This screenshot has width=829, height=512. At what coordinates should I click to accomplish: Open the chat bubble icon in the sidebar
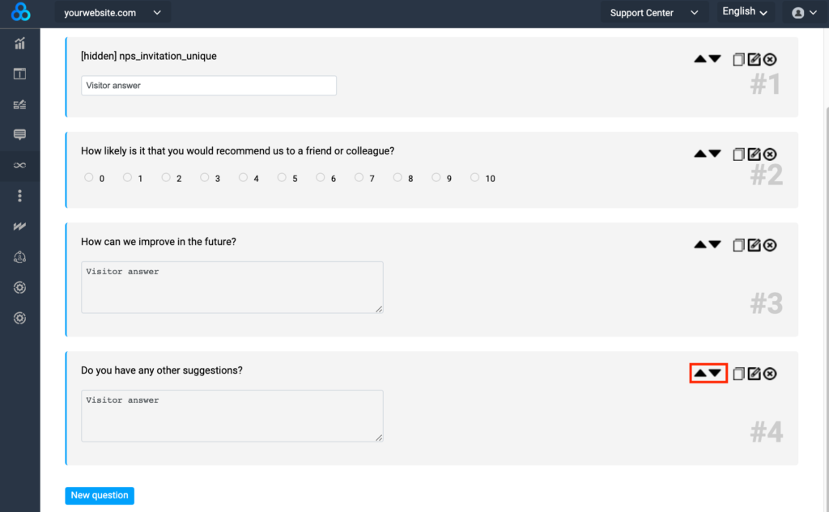tap(20, 134)
